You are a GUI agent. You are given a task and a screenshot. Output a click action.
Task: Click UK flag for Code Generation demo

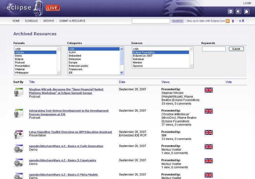click(208, 147)
